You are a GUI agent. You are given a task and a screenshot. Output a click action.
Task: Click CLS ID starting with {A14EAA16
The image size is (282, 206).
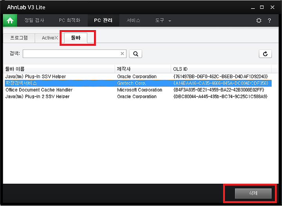pyautogui.click(x=221, y=83)
